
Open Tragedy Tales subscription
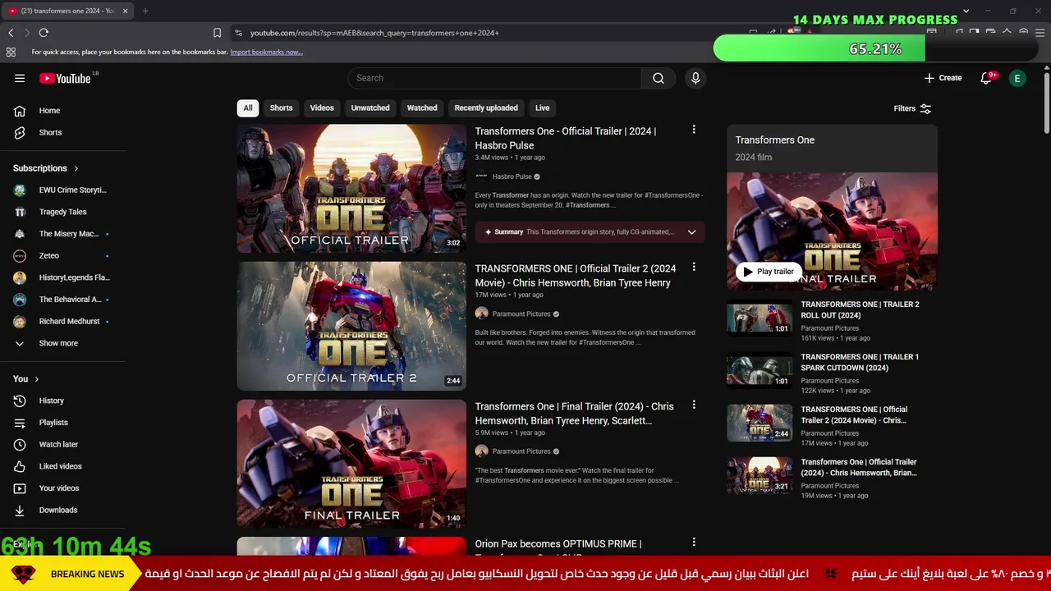(x=62, y=212)
